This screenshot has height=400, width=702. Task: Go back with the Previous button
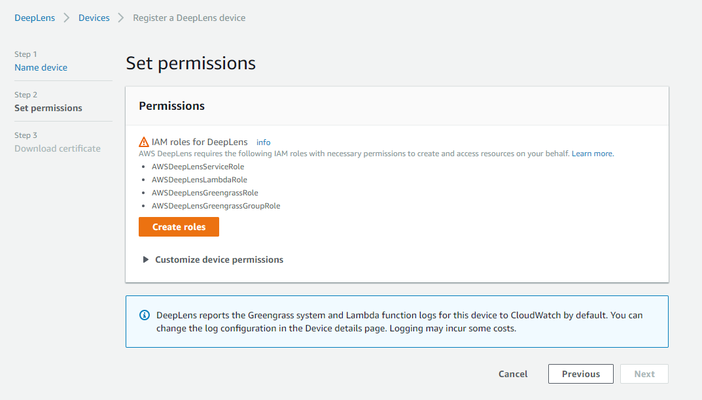coord(580,374)
